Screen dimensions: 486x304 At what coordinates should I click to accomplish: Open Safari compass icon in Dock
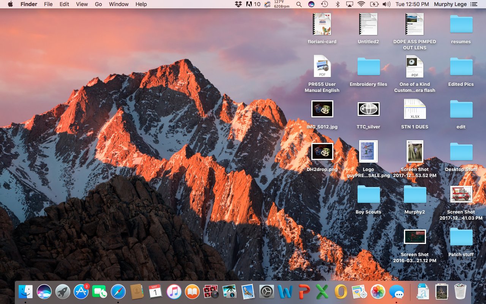pyautogui.click(x=118, y=292)
